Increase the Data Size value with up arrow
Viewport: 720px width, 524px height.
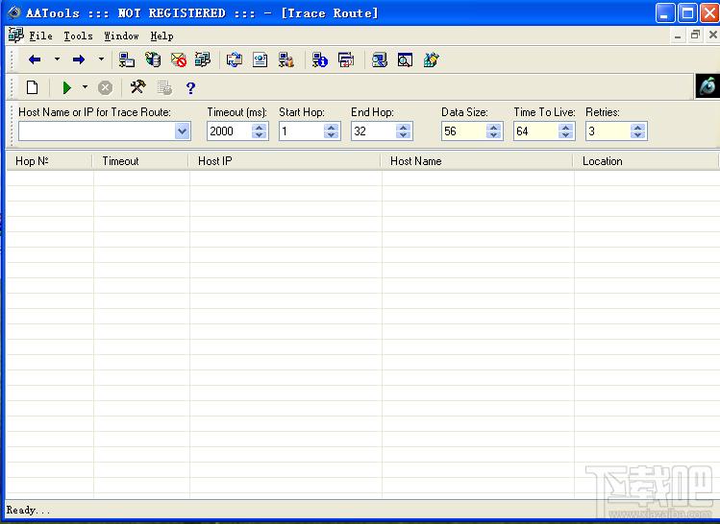tap(494, 128)
